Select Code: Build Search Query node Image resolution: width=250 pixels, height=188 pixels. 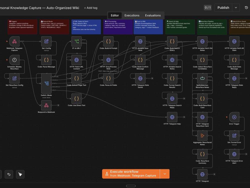pyautogui.click(x=172, y=41)
